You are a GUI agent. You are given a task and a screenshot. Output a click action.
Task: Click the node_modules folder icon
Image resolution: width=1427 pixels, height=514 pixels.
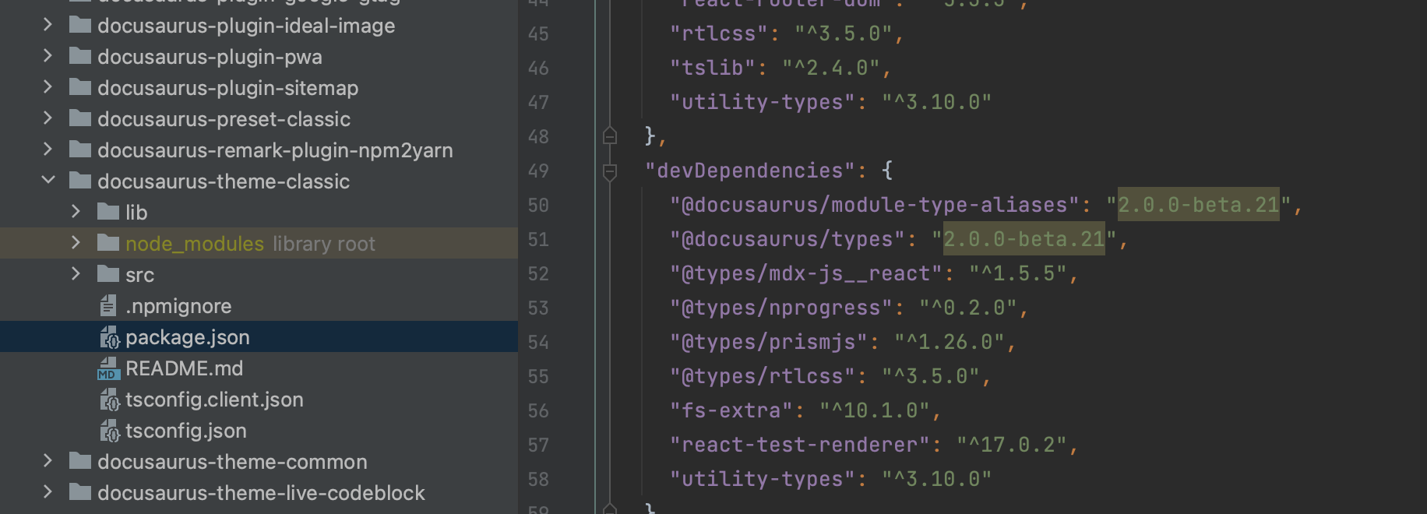107,244
